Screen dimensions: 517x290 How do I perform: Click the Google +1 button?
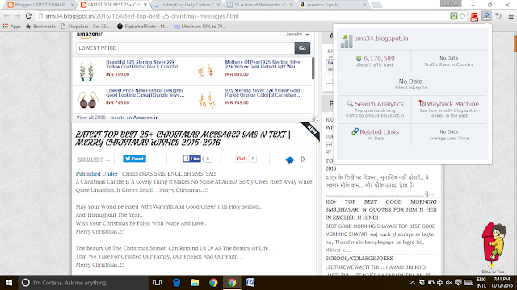coord(241,159)
